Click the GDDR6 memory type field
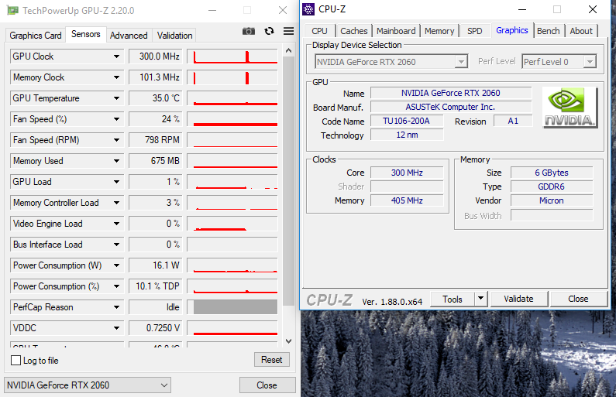The height and width of the screenshot is (397, 616). pos(552,187)
